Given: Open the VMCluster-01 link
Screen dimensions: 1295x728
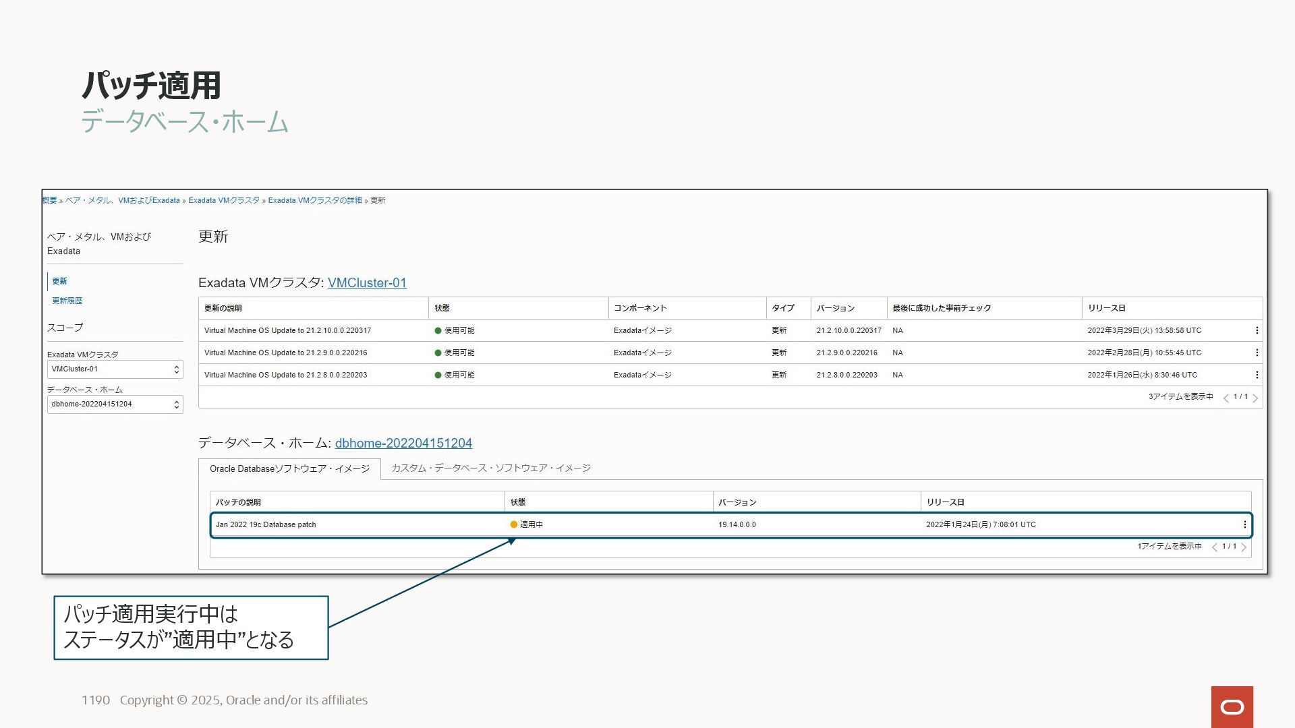Looking at the screenshot, I should point(367,283).
